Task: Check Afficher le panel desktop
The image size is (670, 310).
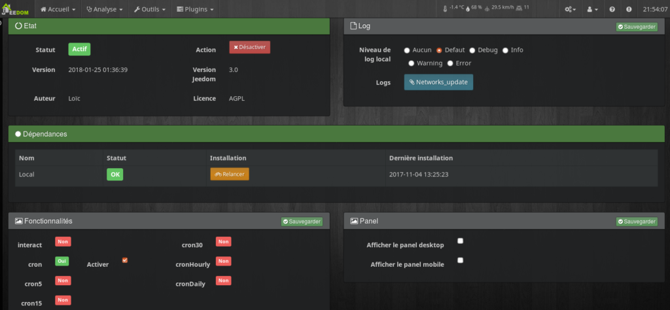Action: 461,241
